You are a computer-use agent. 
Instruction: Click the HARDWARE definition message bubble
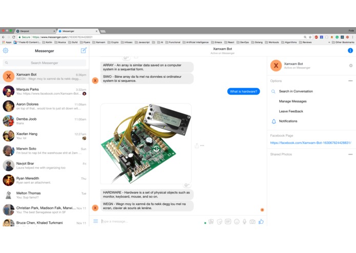click(x=147, y=195)
